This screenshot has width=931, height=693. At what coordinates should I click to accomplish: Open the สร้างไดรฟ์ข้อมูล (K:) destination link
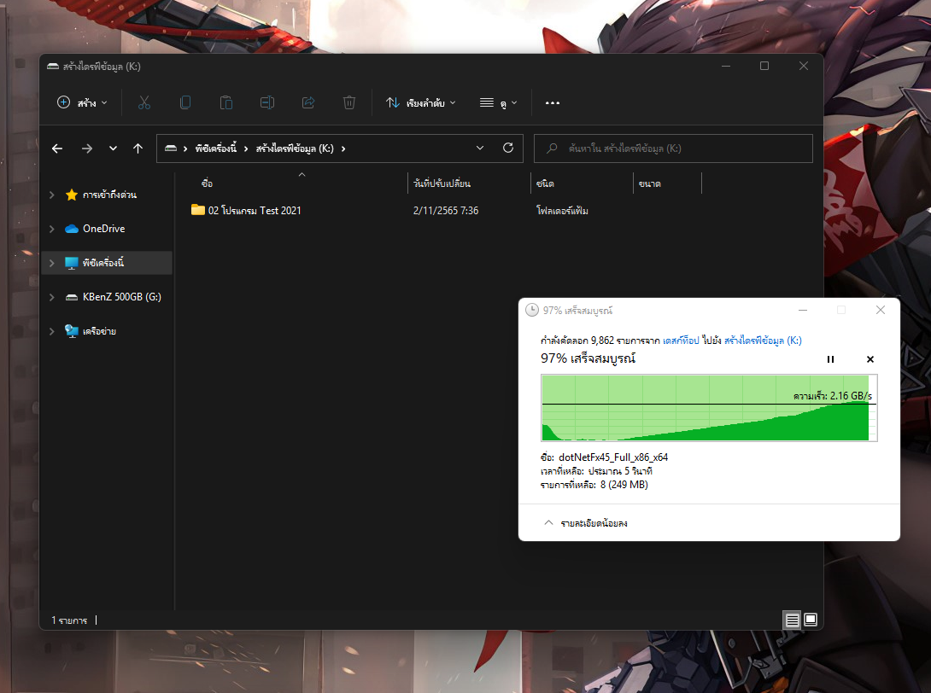pos(763,340)
